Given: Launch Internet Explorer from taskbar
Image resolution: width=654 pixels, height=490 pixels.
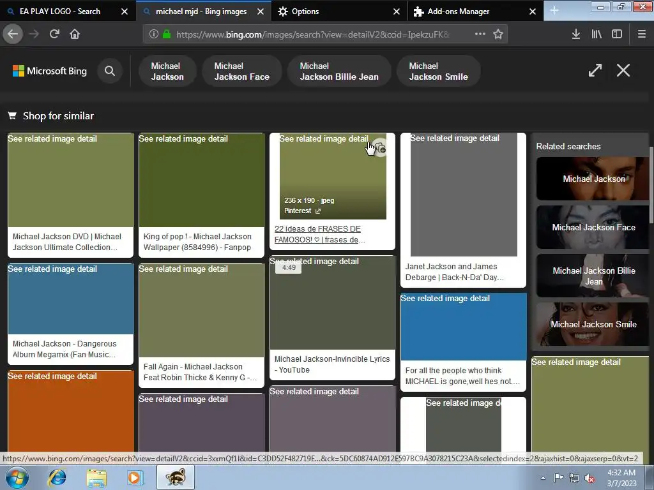Looking at the screenshot, I should point(57,477).
